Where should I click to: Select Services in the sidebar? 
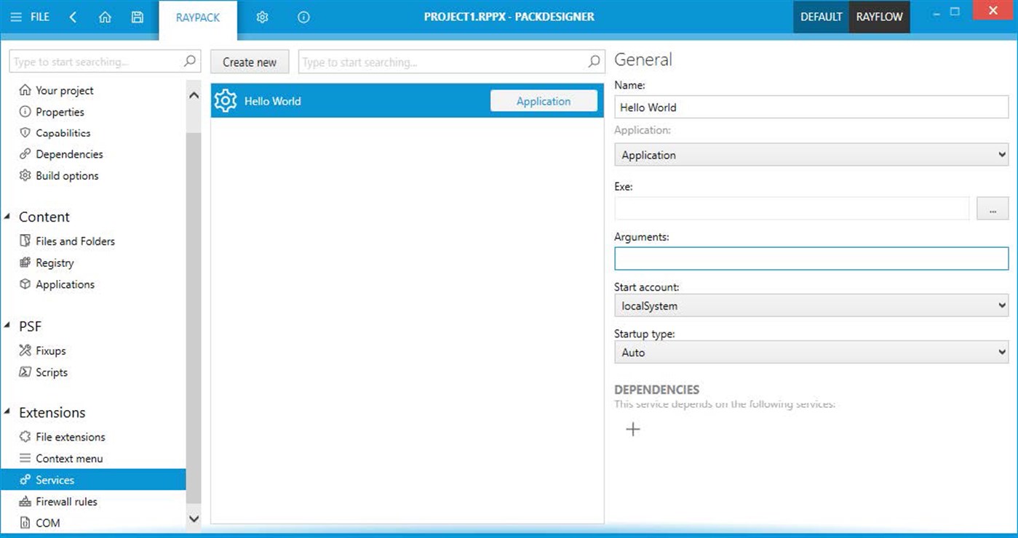93,480
